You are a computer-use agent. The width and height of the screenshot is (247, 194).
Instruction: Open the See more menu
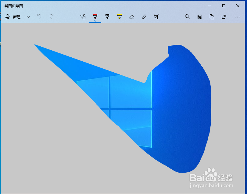pos(237,17)
